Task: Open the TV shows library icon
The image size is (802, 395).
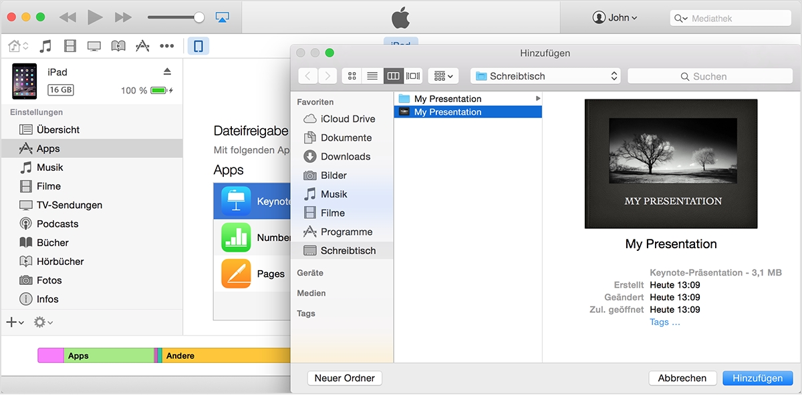Action: point(94,46)
